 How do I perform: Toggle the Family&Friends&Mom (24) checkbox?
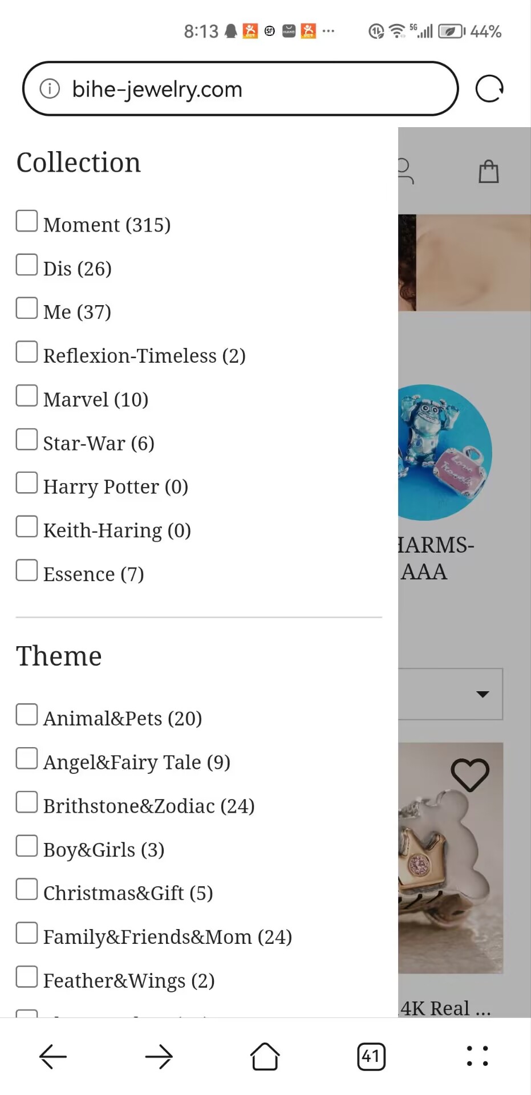pyautogui.click(x=27, y=933)
